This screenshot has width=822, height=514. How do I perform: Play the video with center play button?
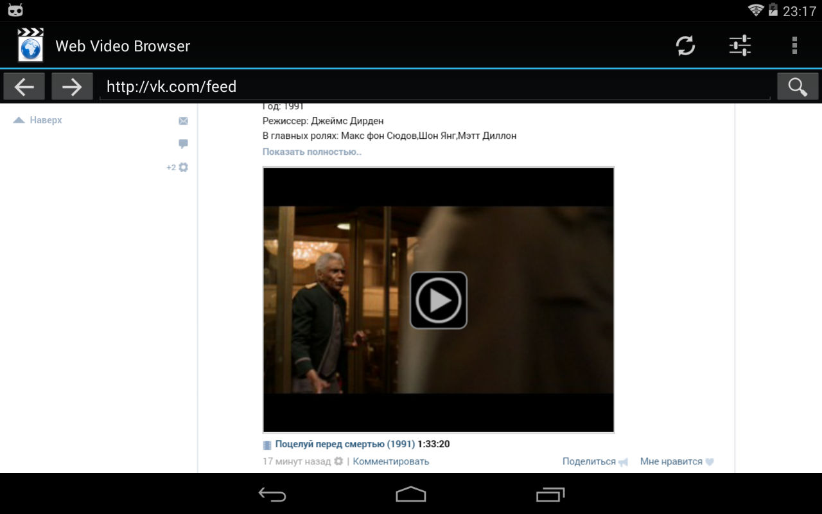438,300
